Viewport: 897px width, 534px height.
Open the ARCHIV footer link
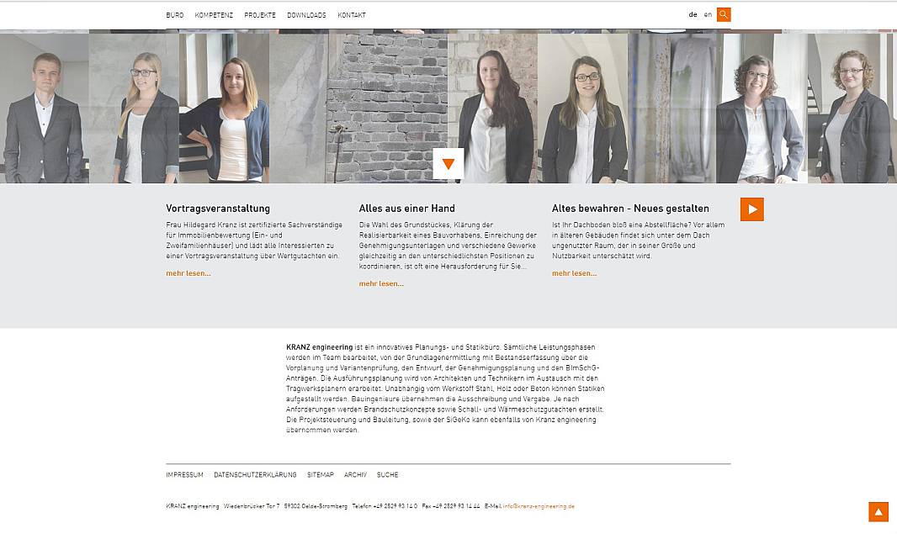355,475
